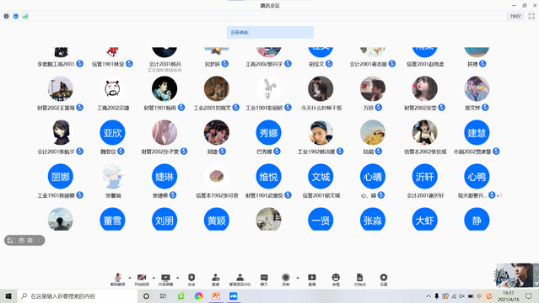
Task: Show meeting info icon at top left
Action: 6,16
